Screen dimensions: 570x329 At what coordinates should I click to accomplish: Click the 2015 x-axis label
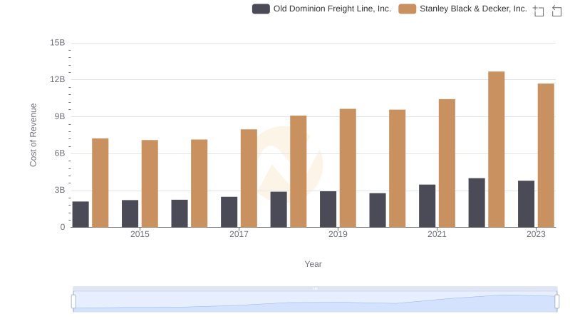tap(140, 234)
